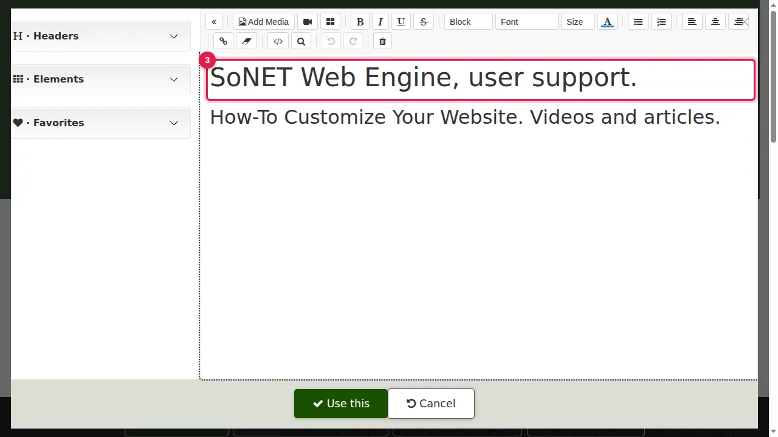Viewport: 778px width, 437px height.
Task: Click the Add Media button
Action: (264, 22)
